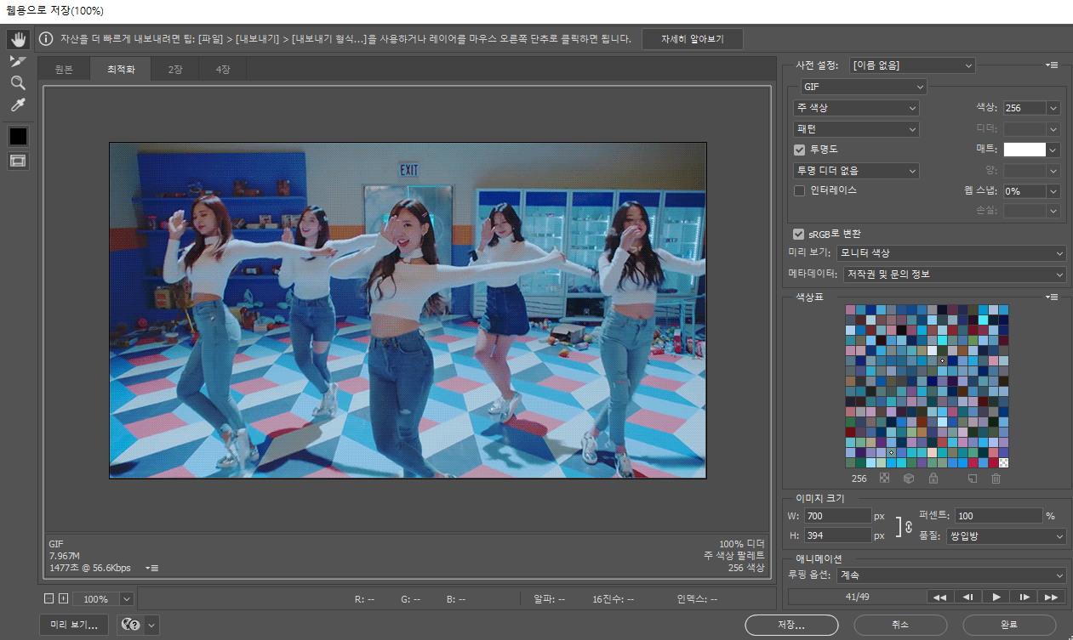Zoom out with minus icon

[x=48, y=599]
